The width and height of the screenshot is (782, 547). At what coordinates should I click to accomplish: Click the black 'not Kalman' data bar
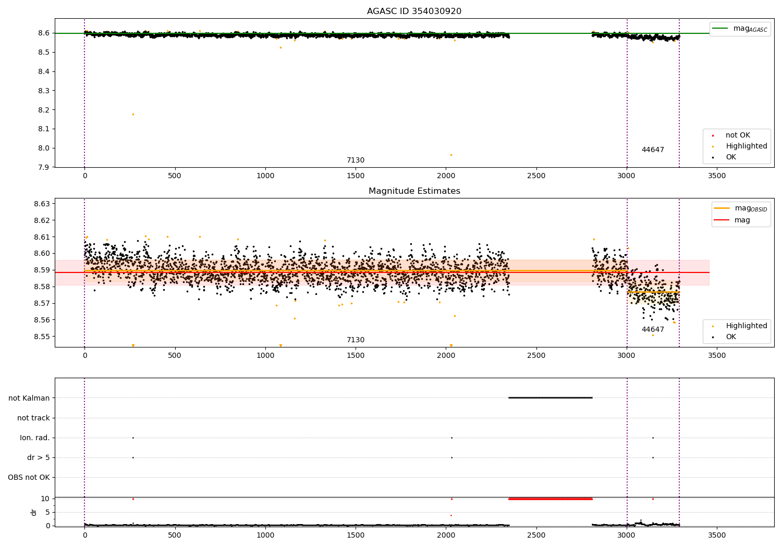point(551,398)
